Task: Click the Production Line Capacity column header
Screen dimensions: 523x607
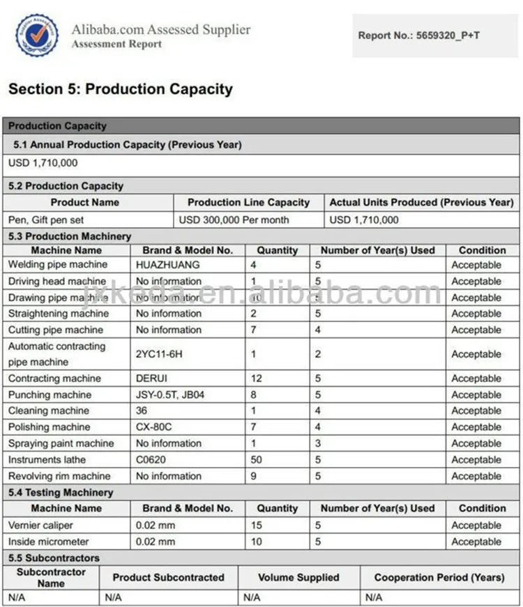Action: [248, 202]
